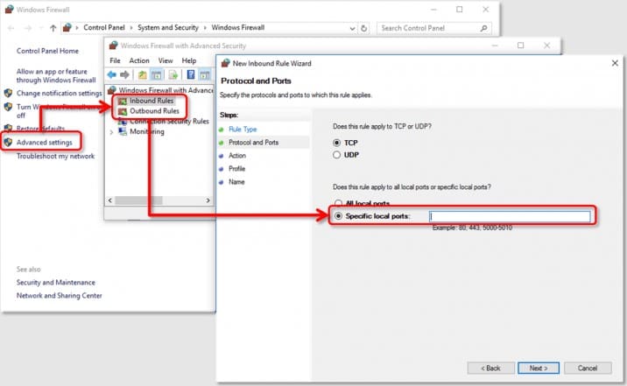Viewport: 627px width, 386px height.
Task: Click the tree pane scroll left arrow
Action: 110,200
